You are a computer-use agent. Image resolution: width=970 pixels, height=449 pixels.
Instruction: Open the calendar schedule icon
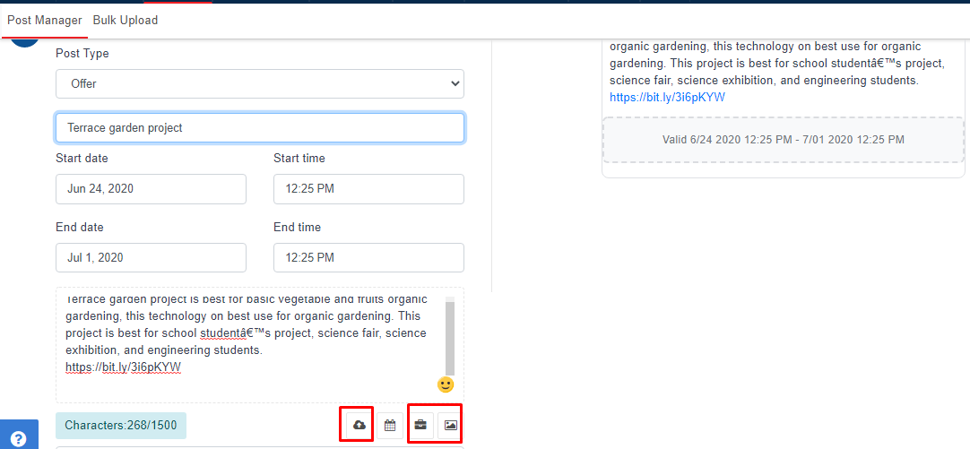[x=390, y=425]
